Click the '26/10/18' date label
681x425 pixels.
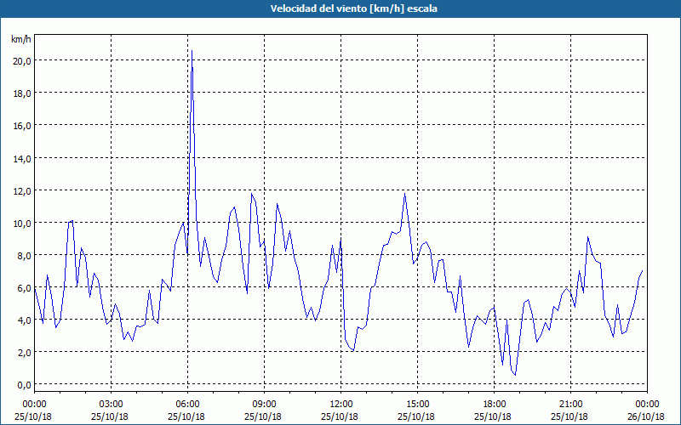point(646,416)
